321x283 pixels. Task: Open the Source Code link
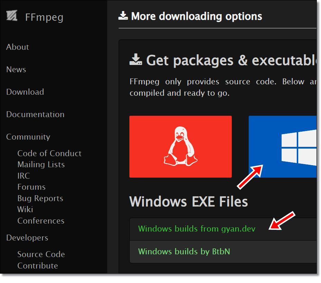click(x=41, y=254)
